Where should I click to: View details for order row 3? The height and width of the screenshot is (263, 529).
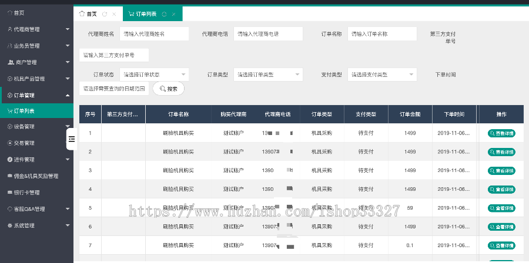click(501, 171)
